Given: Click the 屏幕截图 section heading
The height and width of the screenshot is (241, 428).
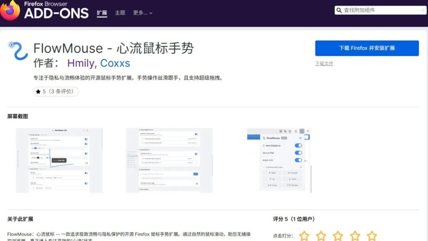Looking at the screenshot, I should click(x=17, y=116).
